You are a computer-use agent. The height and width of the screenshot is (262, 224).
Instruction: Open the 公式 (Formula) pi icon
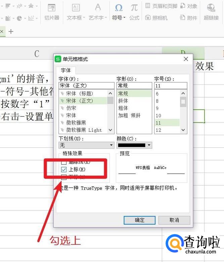click(x=134, y=7)
